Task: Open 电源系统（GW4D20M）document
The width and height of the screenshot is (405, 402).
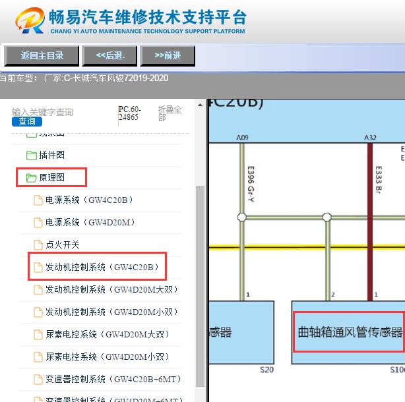Action: pyautogui.click(x=90, y=222)
